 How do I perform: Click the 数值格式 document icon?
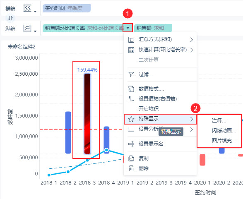click(x=131, y=89)
